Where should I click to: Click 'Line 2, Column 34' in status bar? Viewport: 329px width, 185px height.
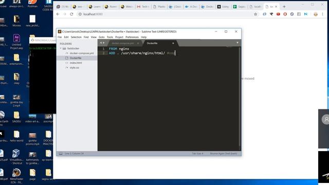tap(74, 154)
